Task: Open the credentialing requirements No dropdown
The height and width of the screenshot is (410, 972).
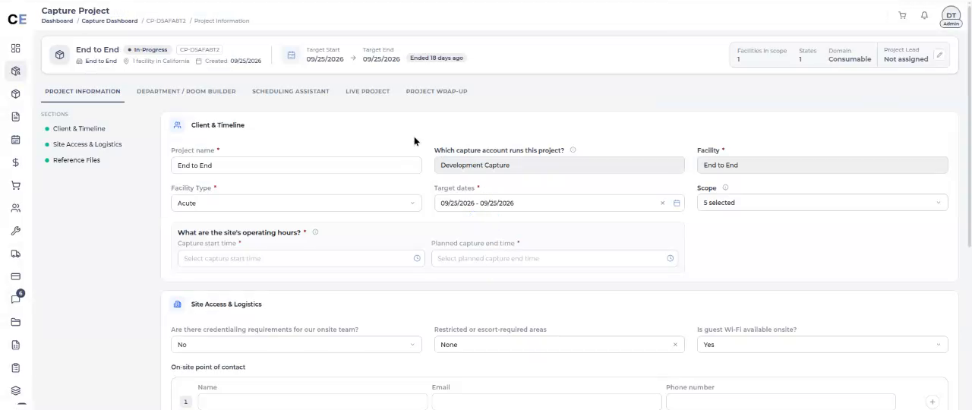Action: [296, 345]
